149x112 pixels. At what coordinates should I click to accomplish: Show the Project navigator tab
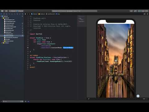pos(1,14)
